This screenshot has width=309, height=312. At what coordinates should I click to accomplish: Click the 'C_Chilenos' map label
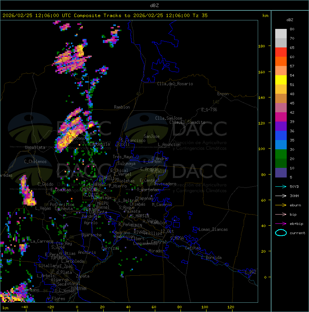point(35,162)
